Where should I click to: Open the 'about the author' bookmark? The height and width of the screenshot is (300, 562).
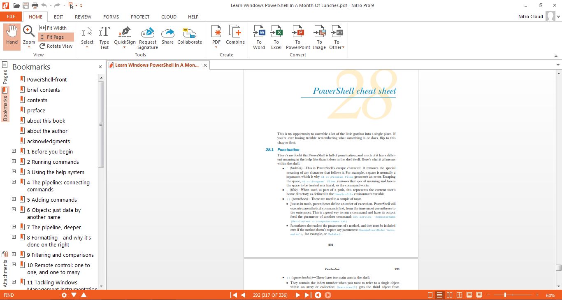[x=47, y=131]
